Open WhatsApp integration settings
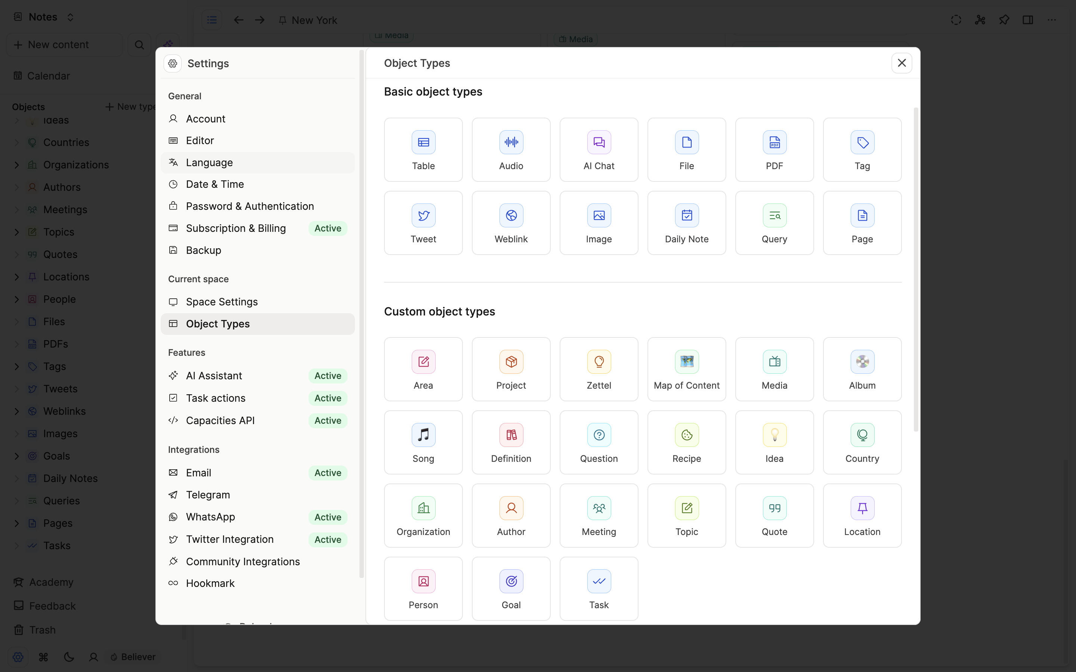Image resolution: width=1076 pixels, height=672 pixels. 257,517
